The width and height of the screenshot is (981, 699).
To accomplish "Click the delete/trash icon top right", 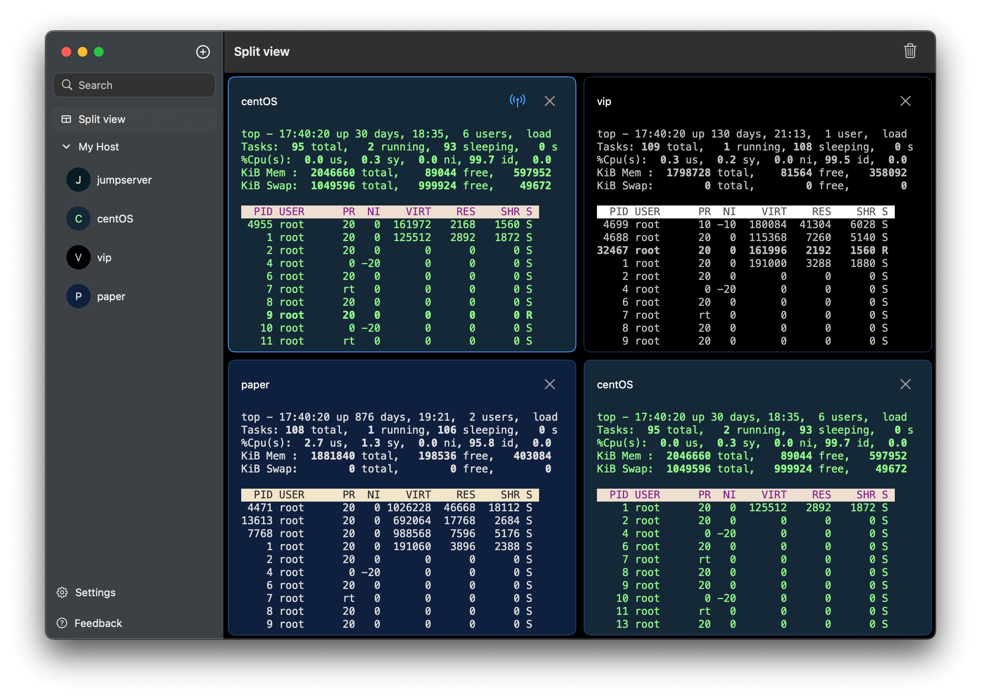I will tap(909, 51).
